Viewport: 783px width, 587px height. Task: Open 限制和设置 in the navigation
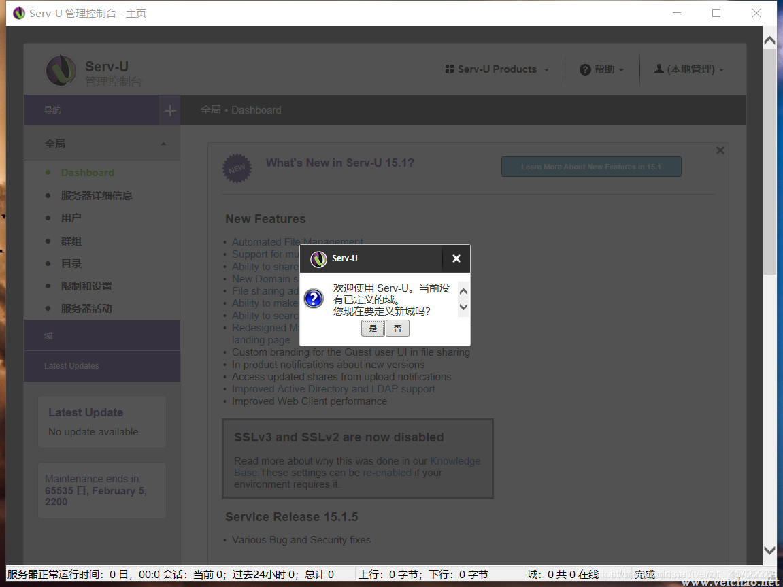pos(86,286)
